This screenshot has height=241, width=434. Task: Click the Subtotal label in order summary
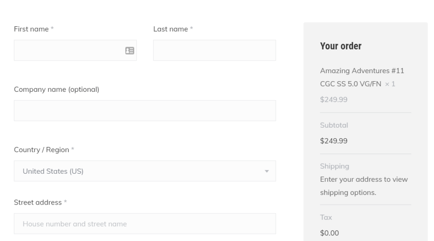pos(334,125)
